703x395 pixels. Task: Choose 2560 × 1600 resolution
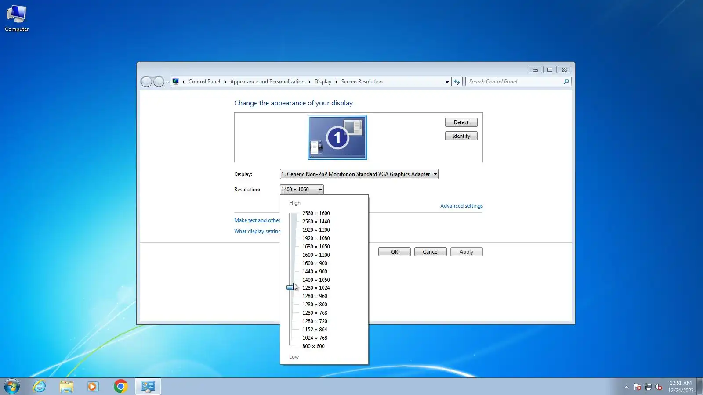click(316, 213)
